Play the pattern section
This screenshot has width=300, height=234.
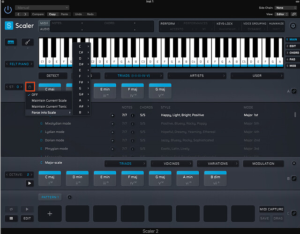pyautogui.click(x=27, y=209)
